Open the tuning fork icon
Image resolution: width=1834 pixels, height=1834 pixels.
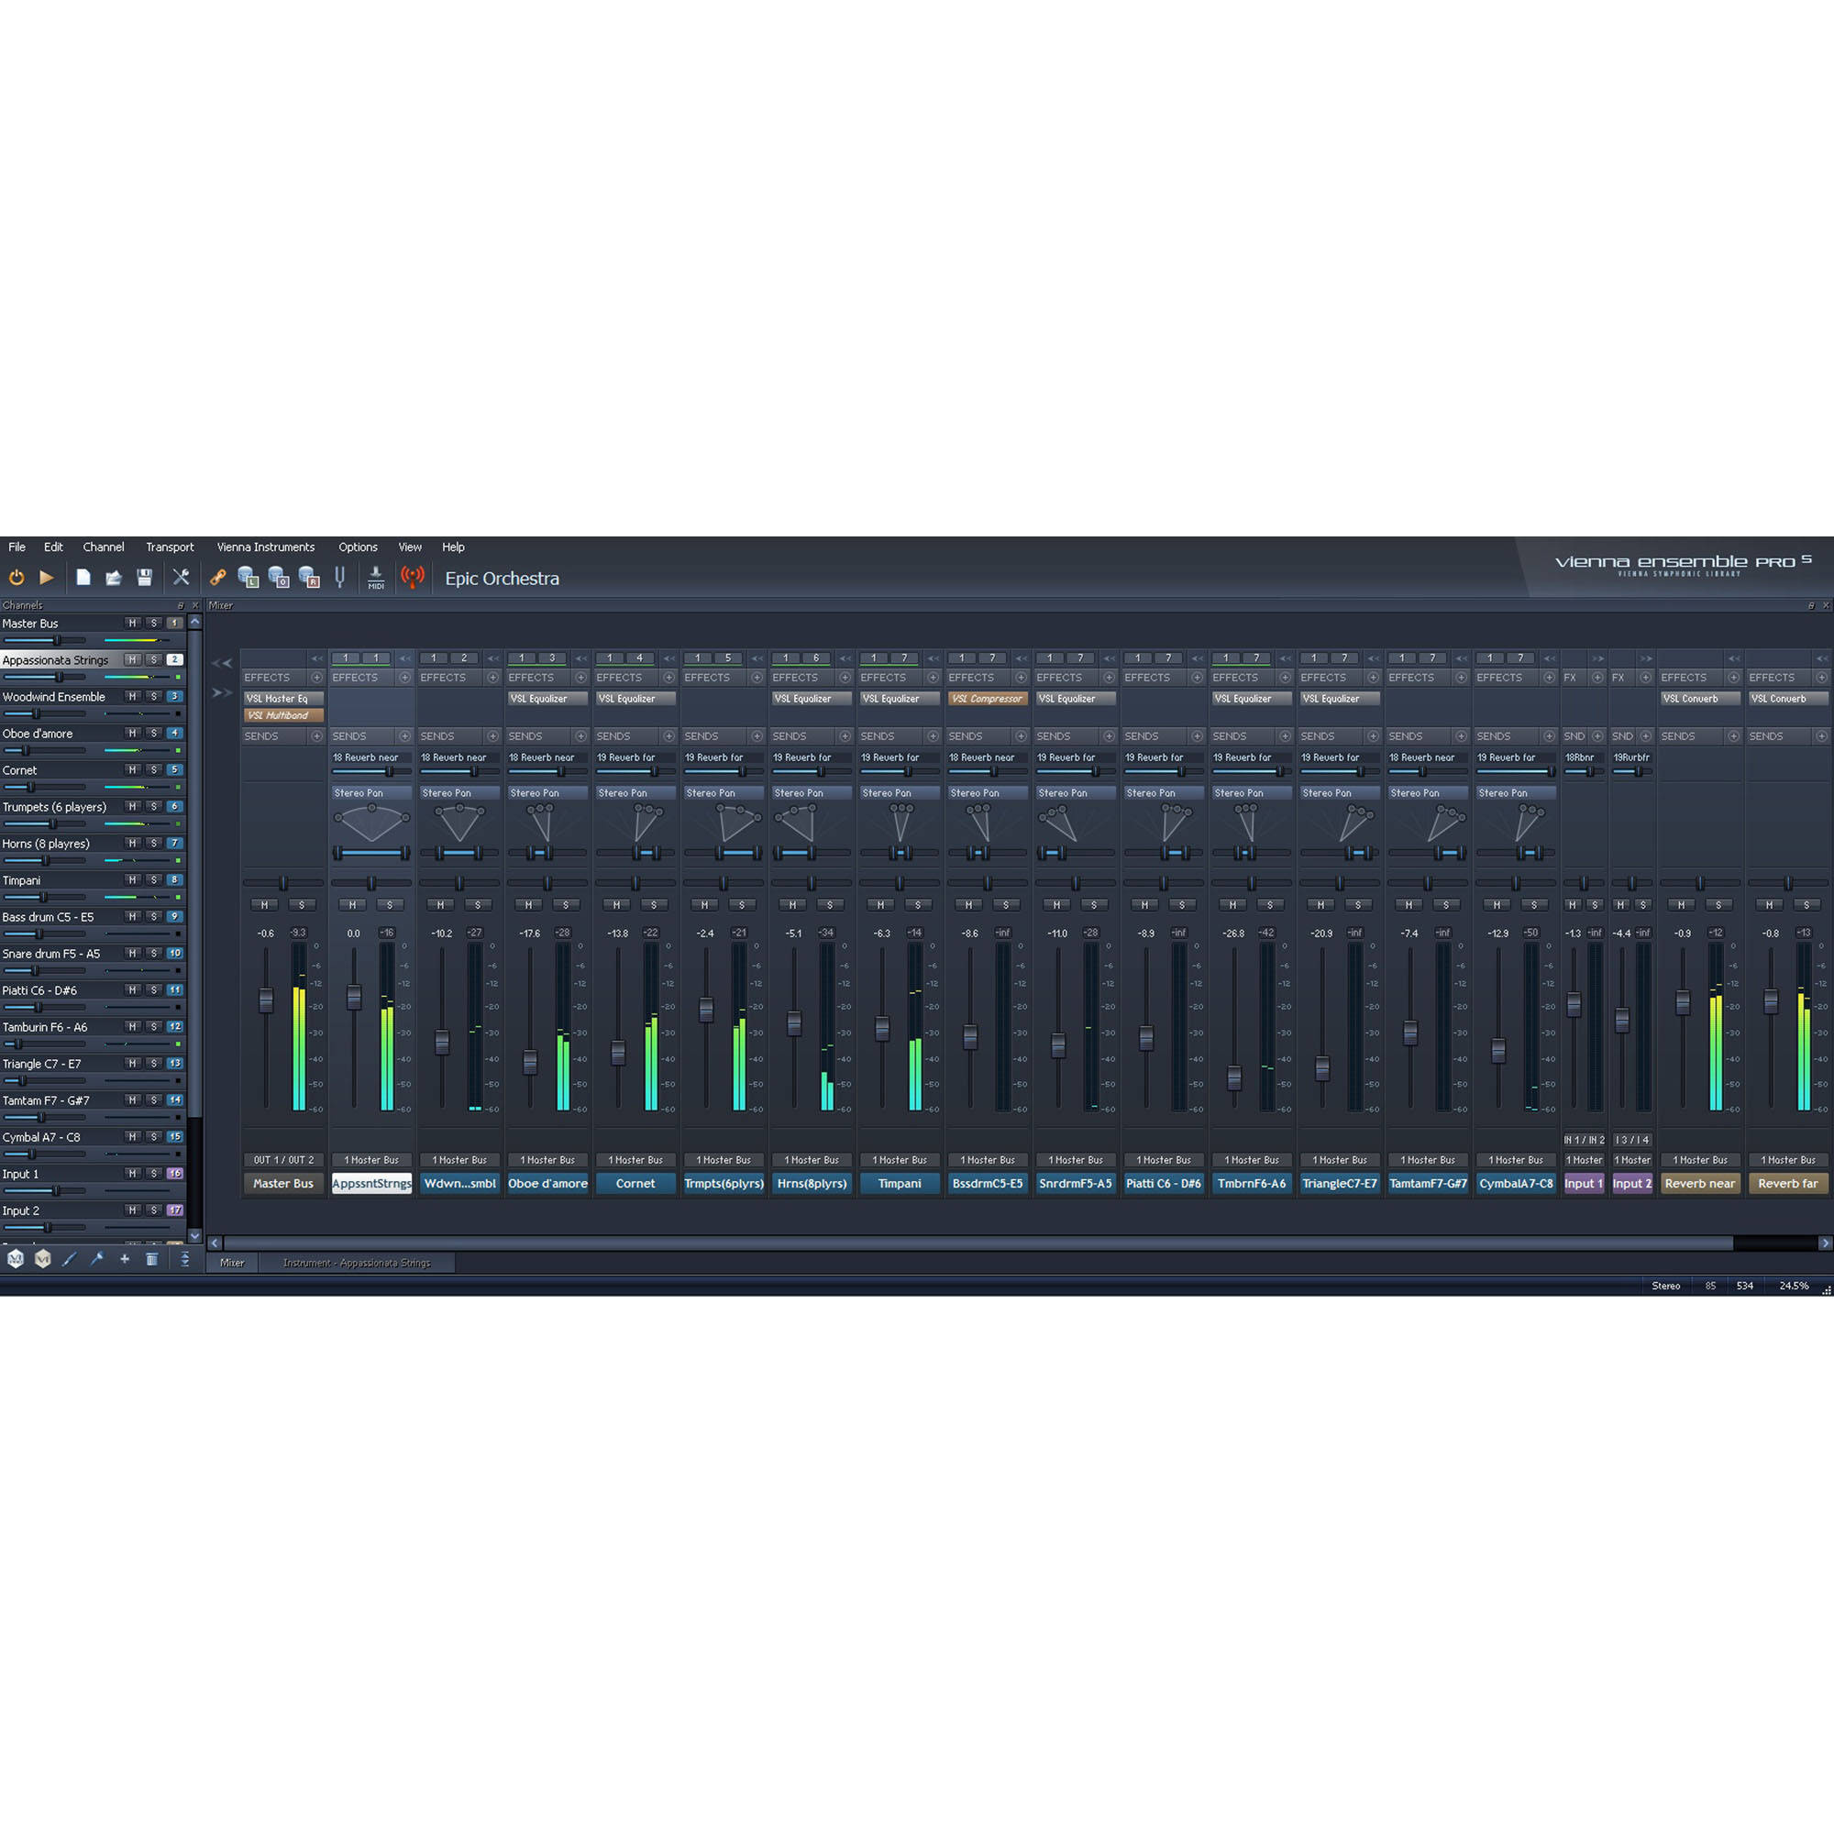tap(340, 577)
